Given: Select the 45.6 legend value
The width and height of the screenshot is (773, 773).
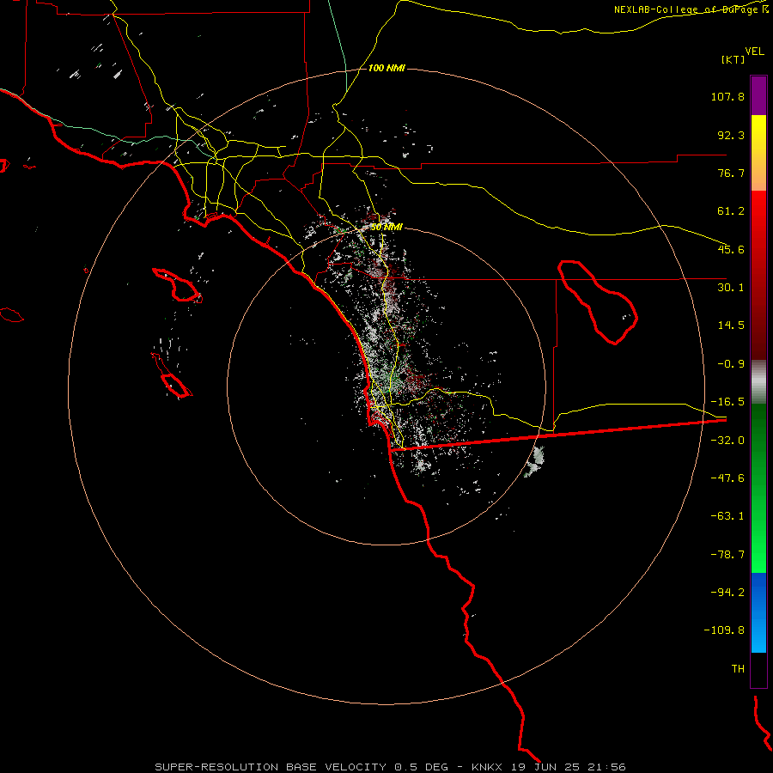Looking at the screenshot, I should (731, 249).
